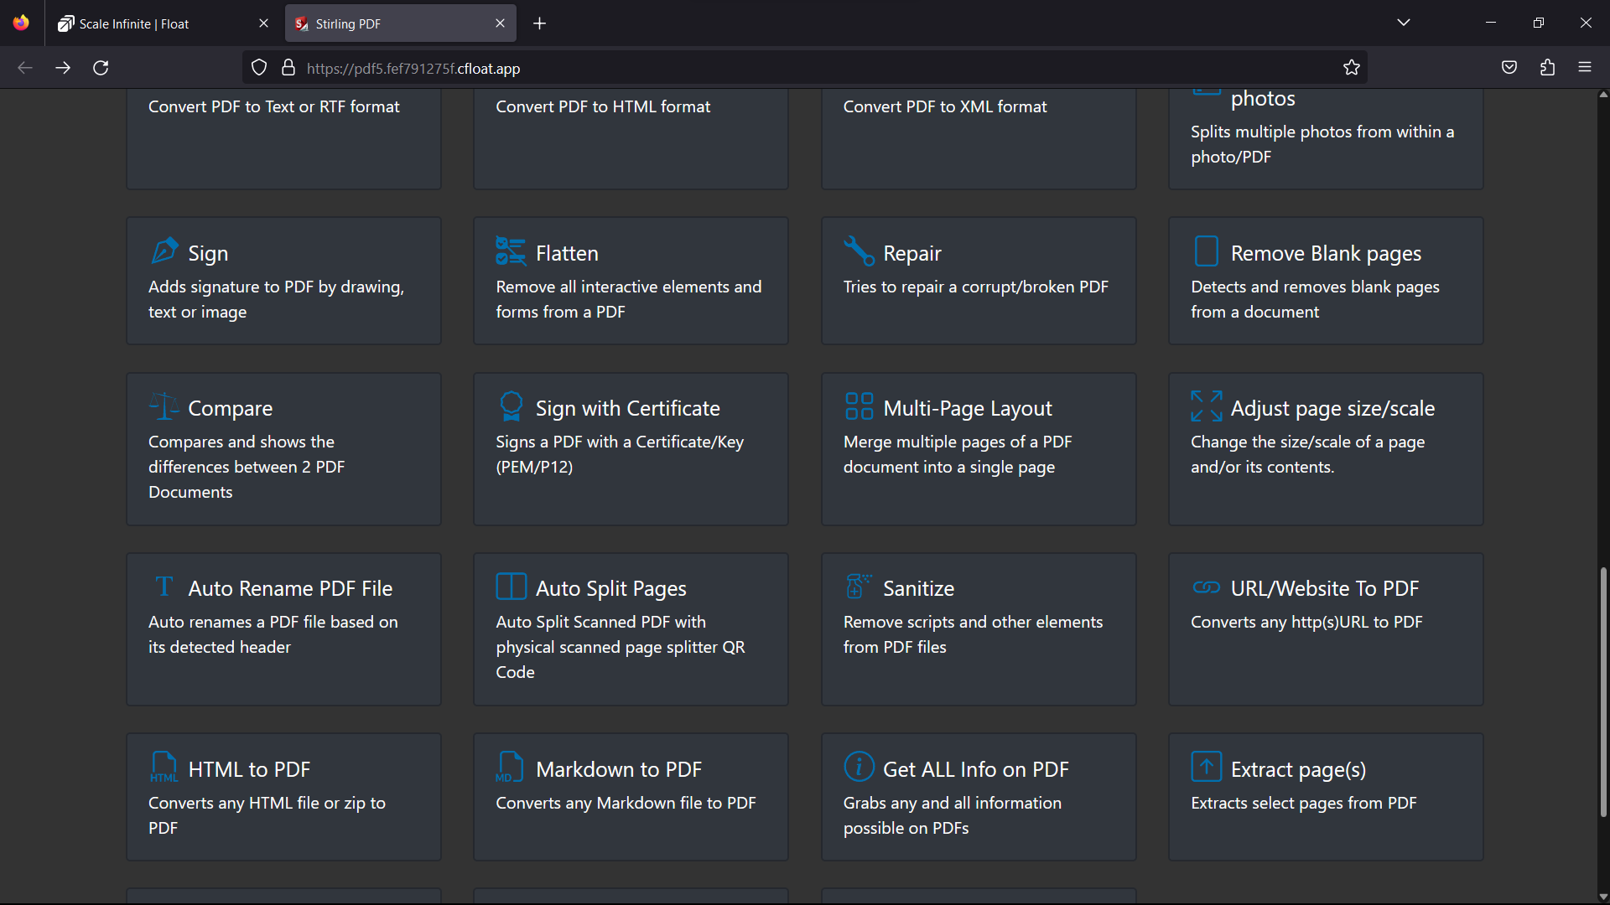This screenshot has width=1610, height=905.
Task: Click the Sanitize spray icon
Action: click(x=859, y=587)
